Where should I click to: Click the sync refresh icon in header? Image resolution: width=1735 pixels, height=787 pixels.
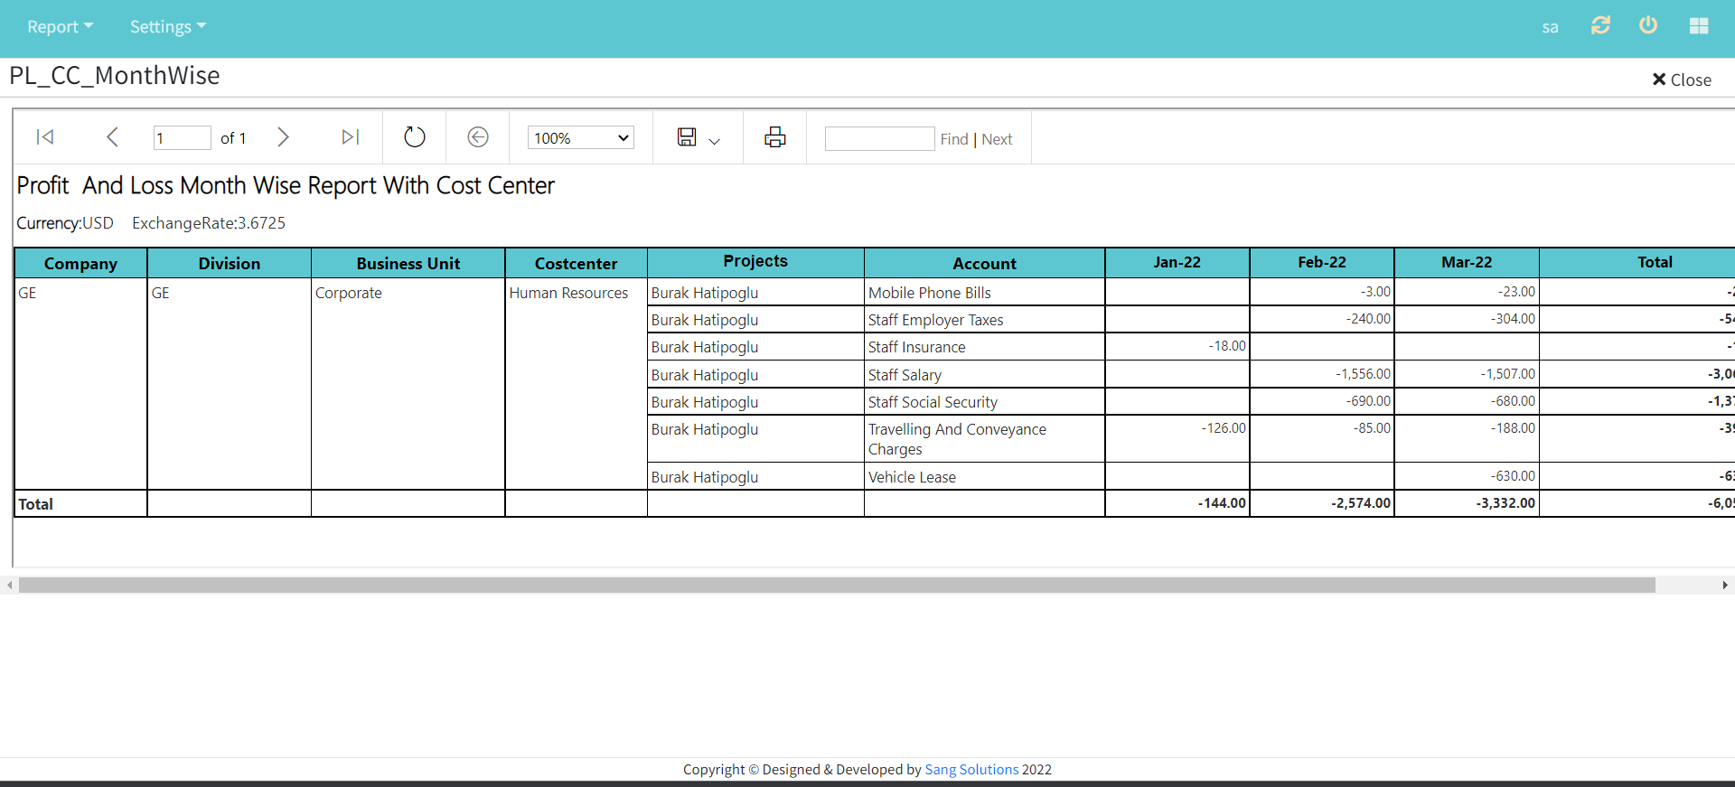[1600, 25]
